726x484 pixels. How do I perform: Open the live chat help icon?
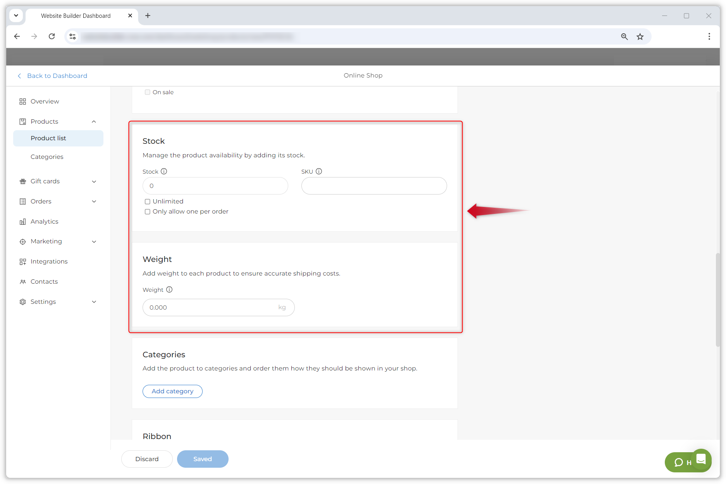(x=701, y=459)
